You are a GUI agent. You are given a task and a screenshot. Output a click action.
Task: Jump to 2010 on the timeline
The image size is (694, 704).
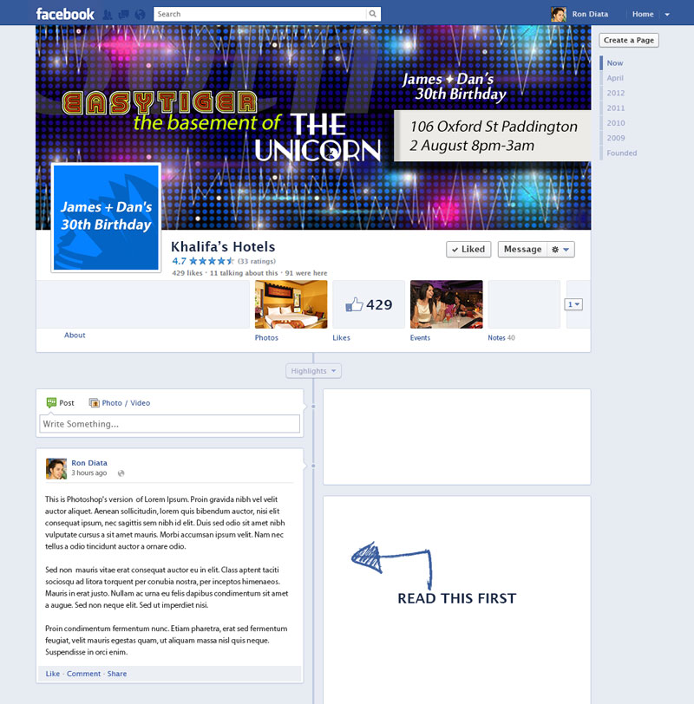pos(616,123)
